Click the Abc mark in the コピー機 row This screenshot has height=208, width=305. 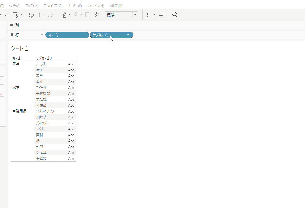click(x=71, y=87)
